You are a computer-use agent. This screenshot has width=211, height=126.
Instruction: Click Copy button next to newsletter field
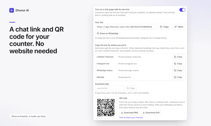pyautogui.click(x=131, y=88)
